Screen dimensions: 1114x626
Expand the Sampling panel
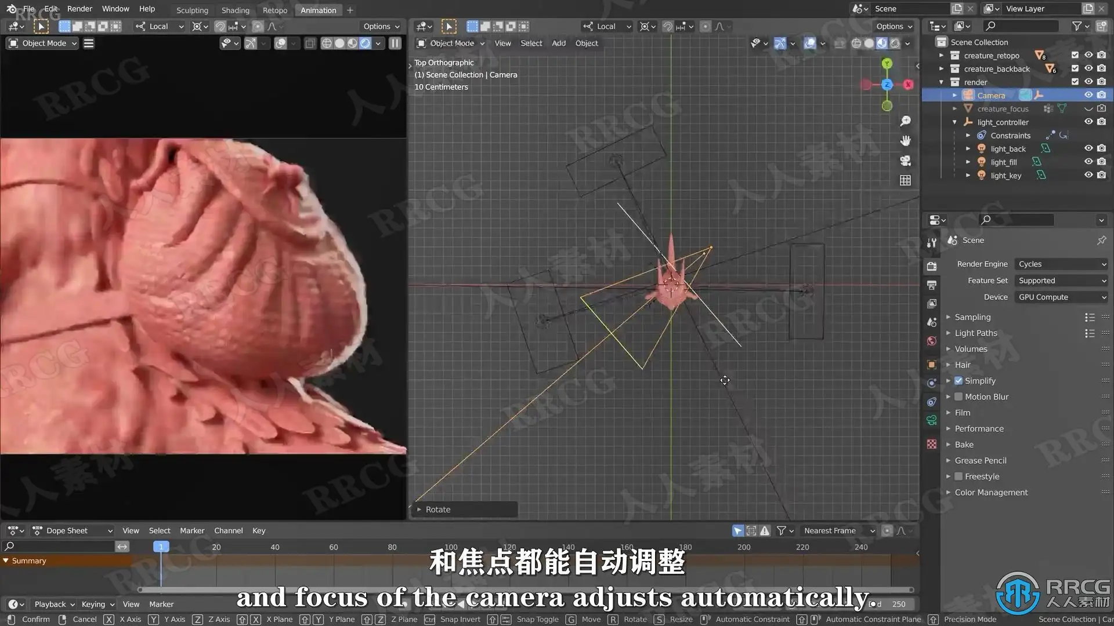pos(972,317)
